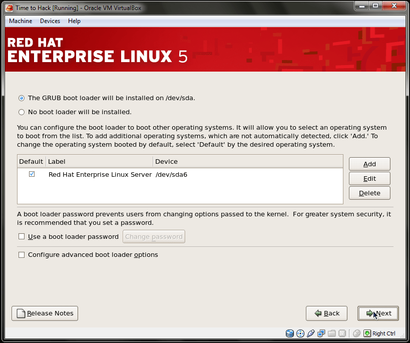This screenshot has height=343, width=410.
Task: Click the Default column header
Action: pos(32,161)
